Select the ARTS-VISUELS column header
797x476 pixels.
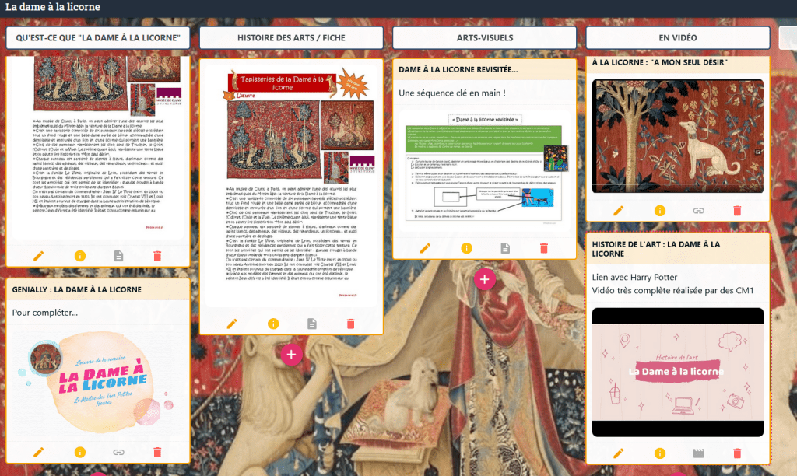tap(484, 37)
